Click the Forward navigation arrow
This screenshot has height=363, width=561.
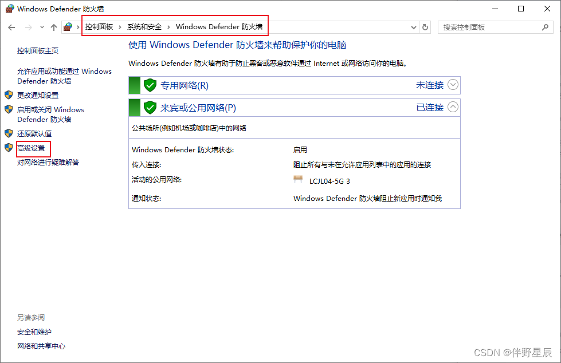click(x=29, y=27)
